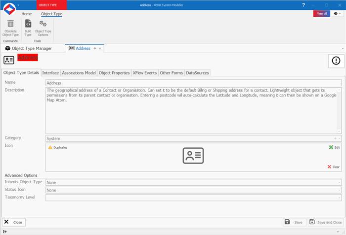346x235 pixels.
Task: Click the Close button at bottom left
Action: click(14, 222)
